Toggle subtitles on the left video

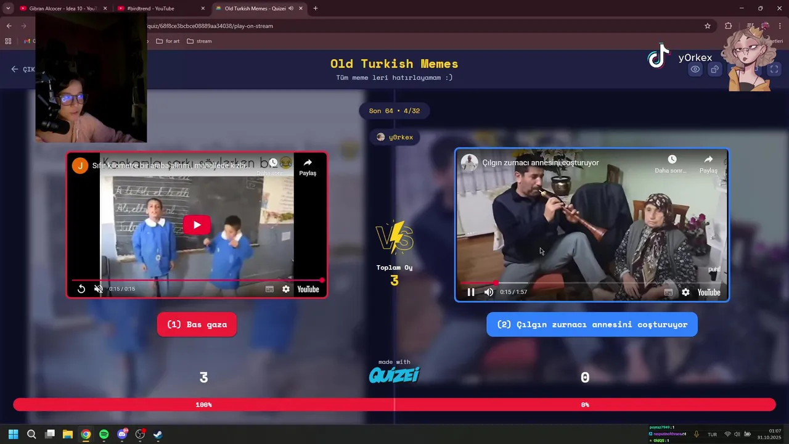[269, 289]
